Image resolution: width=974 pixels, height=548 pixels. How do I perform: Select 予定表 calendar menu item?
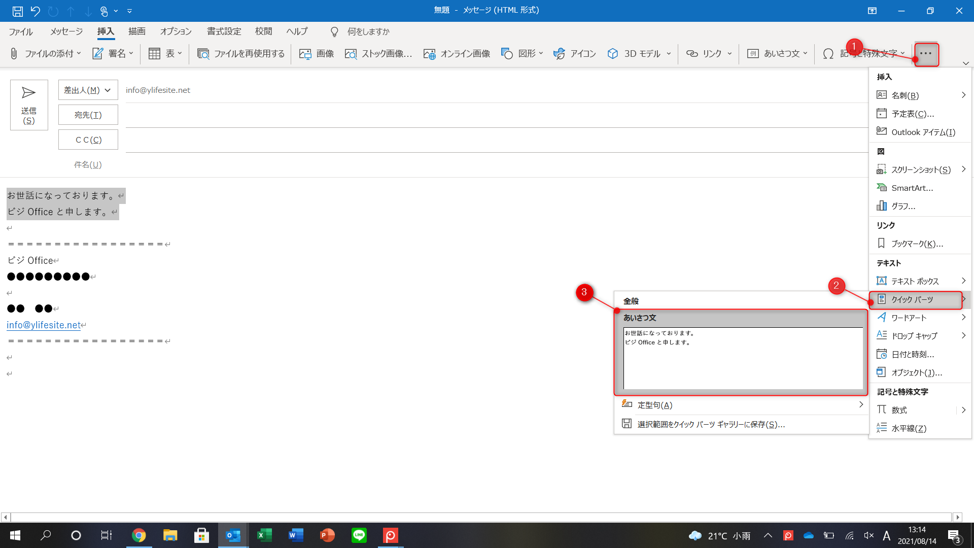(x=920, y=114)
